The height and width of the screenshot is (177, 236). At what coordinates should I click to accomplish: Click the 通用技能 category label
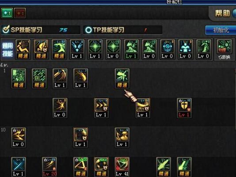coord(8,50)
